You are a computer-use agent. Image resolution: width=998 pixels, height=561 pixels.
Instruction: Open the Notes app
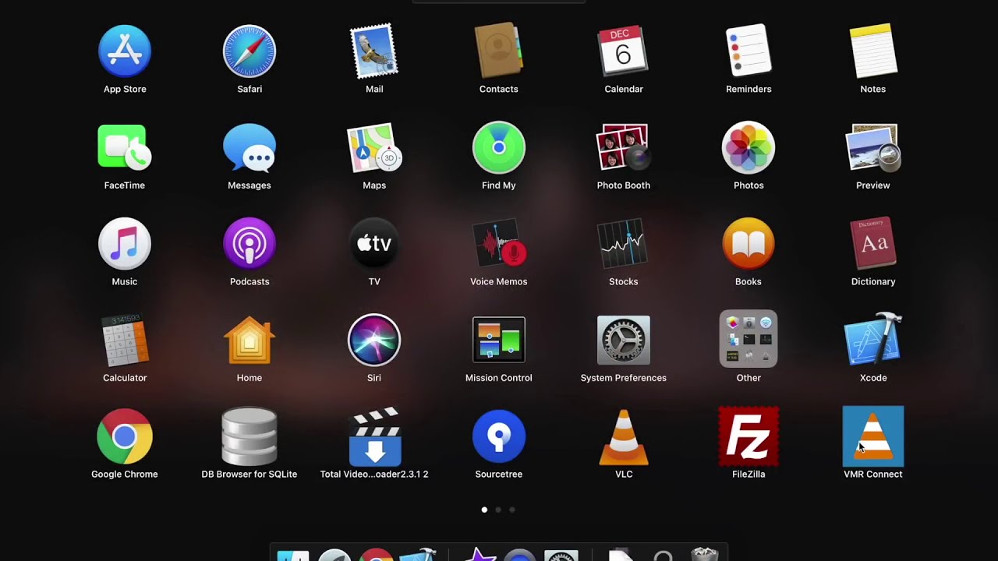tap(873, 51)
